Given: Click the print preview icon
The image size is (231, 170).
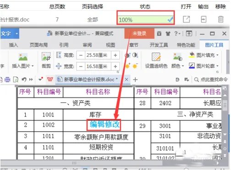Looking at the screenshot, I should (x=16, y=80).
